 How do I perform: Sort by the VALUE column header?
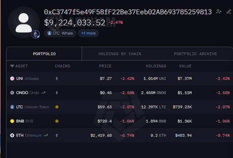pos(185,66)
